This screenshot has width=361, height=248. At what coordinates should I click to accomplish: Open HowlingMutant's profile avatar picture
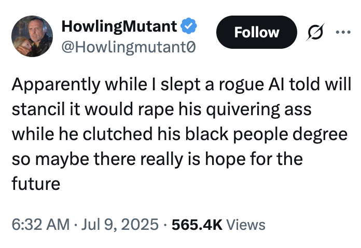click(32, 35)
